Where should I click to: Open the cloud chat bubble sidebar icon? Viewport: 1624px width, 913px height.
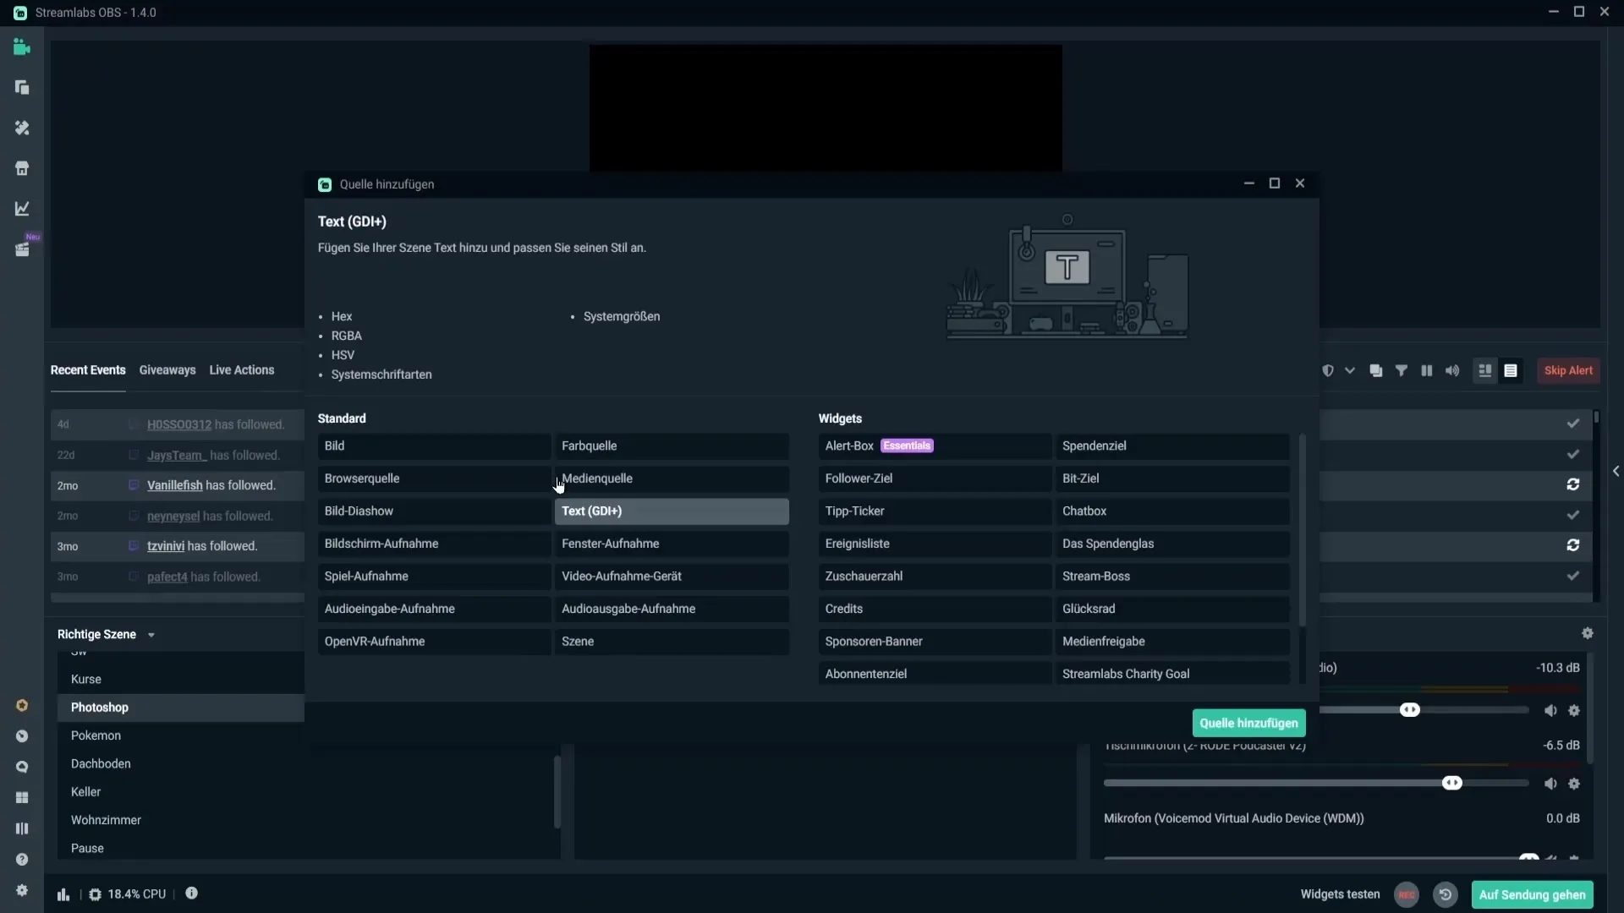[x=22, y=767]
